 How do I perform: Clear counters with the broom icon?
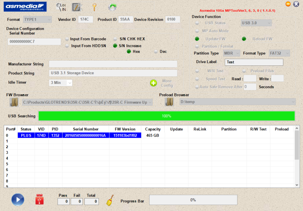coord(110,200)
